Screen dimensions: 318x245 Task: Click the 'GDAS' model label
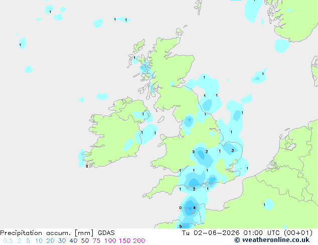[106, 233]
